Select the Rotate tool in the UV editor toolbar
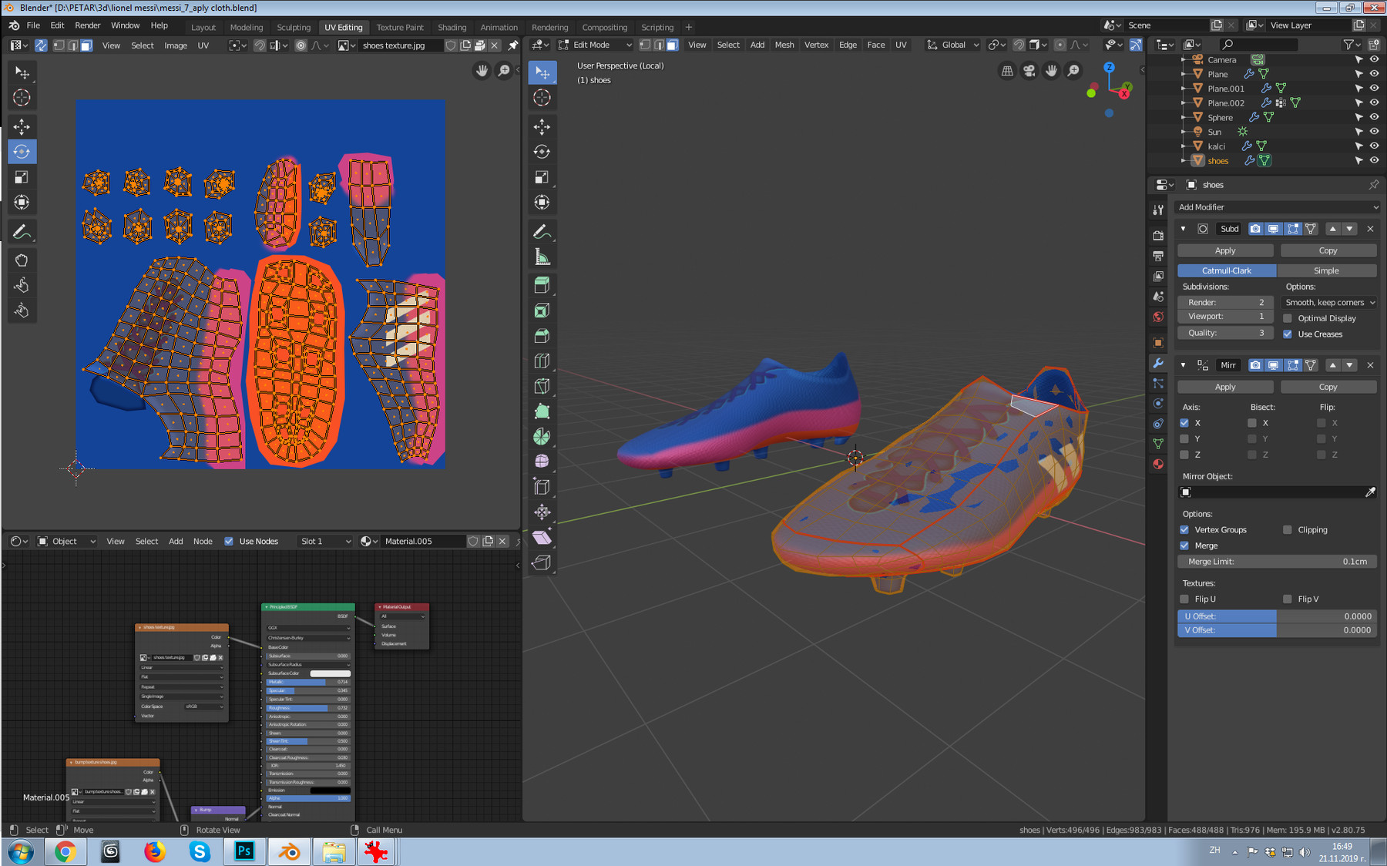The width and height of the screenshot is (1387, 866). tap(22, 152)
